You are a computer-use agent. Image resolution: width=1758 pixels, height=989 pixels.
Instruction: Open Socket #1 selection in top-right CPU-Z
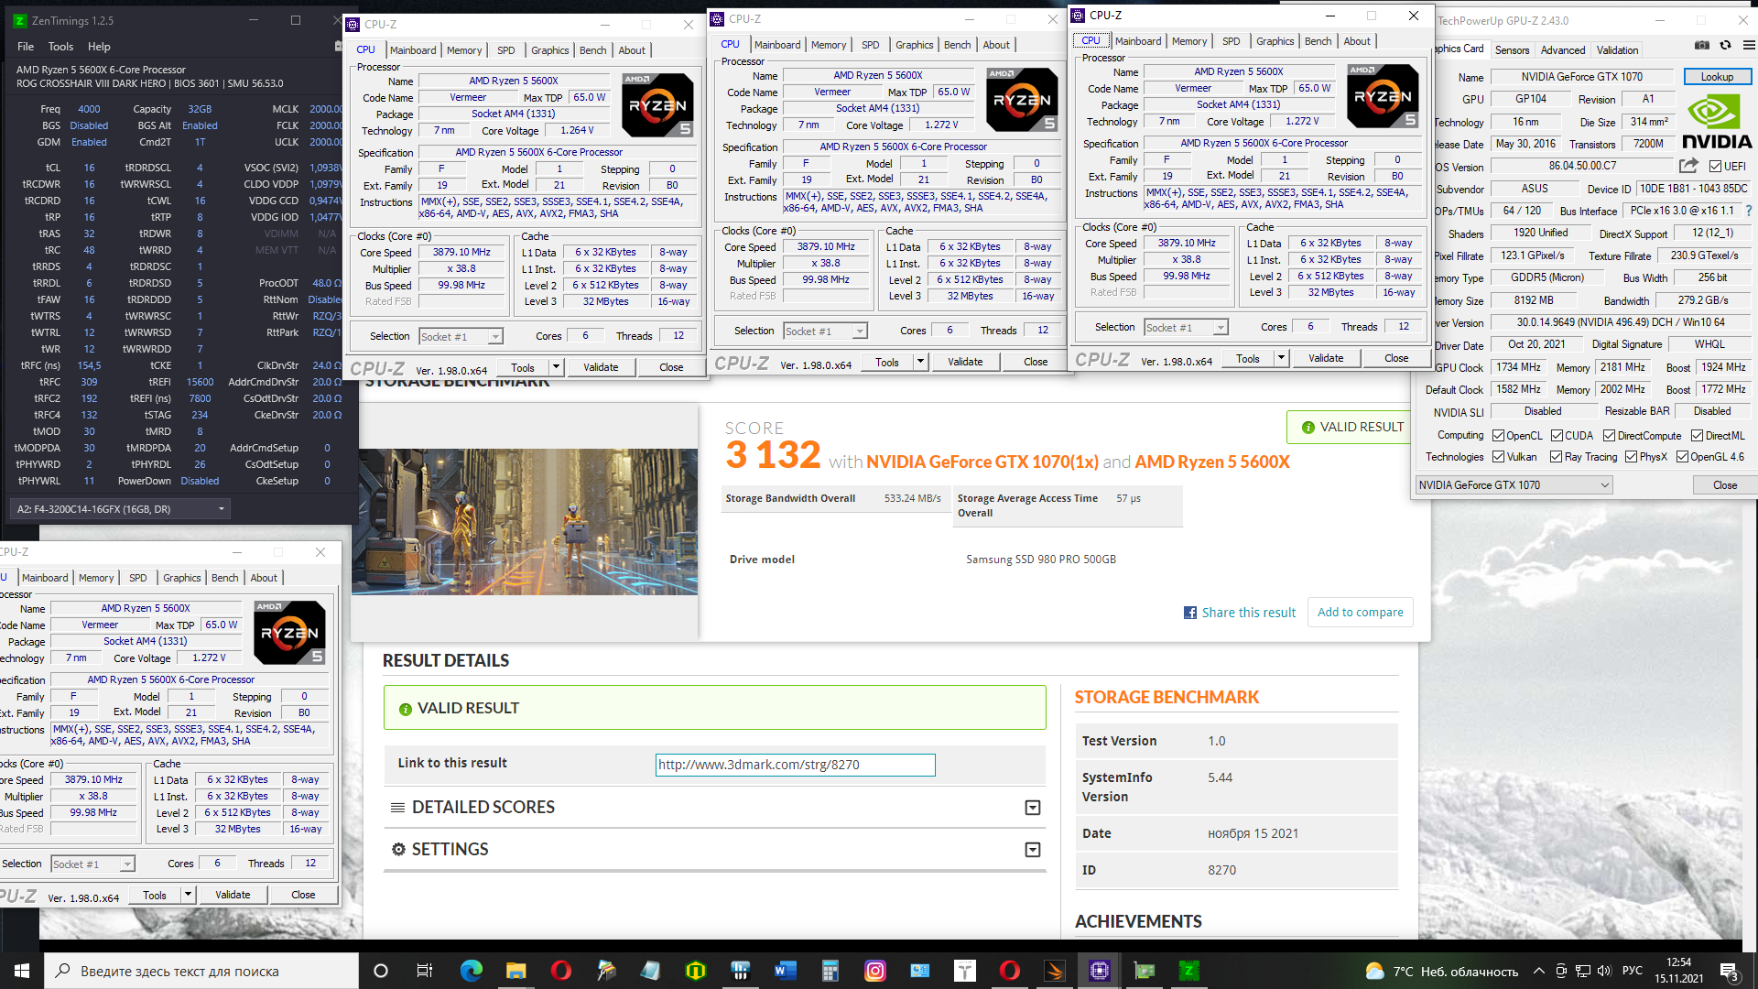pyautogui.click(x=1187, y=328)
